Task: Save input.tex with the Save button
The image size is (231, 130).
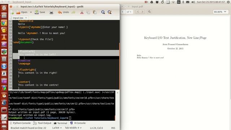Action: 40,12
